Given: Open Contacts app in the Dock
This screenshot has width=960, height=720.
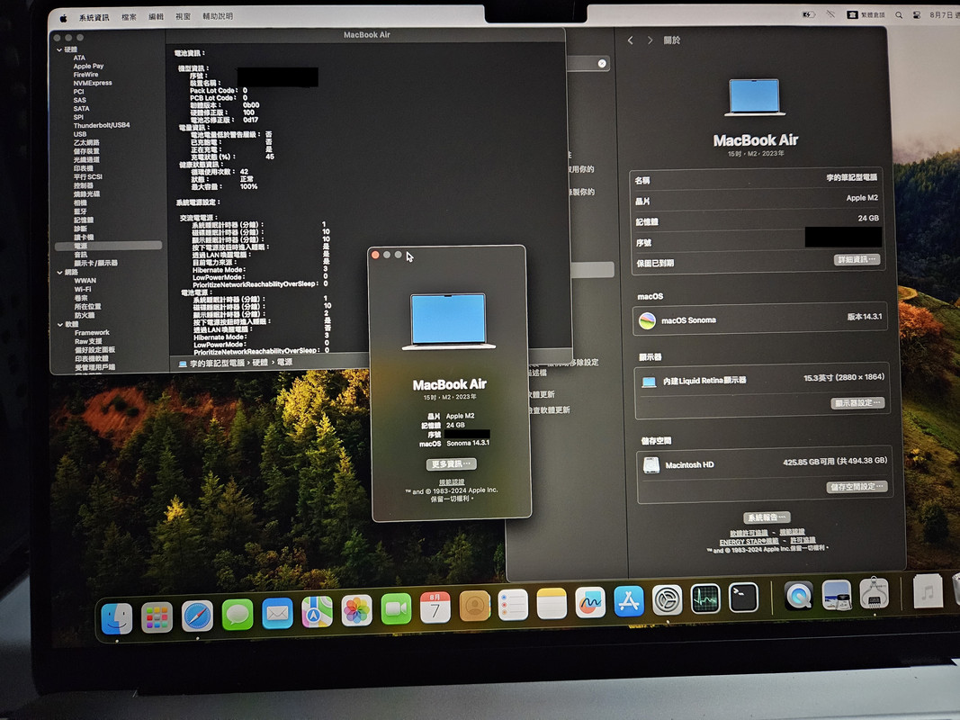Looking at the screenshot, I should 474,607.
